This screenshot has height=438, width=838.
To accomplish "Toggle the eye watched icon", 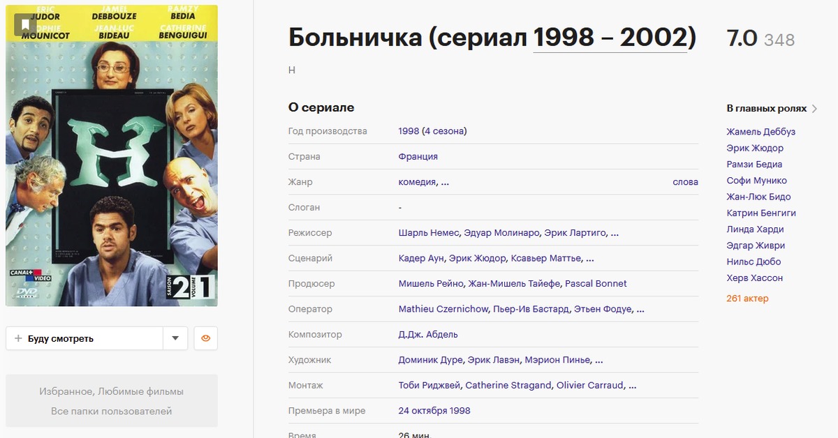I will pos(205,339).
